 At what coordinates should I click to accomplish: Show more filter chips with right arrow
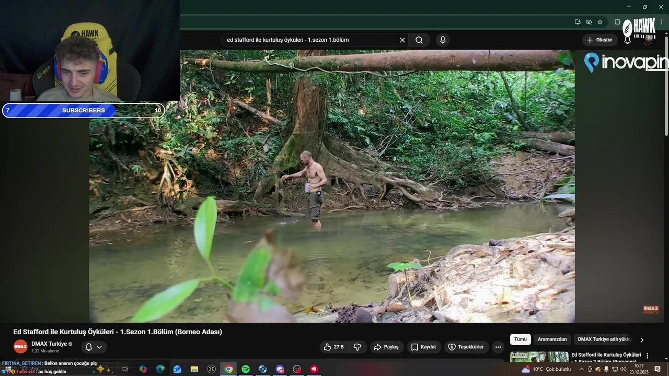(642, 340)
